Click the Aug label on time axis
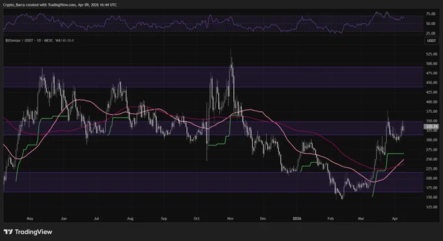Viewport: 443px width, 241px height. pyautogui.click(x=130, y=219)
